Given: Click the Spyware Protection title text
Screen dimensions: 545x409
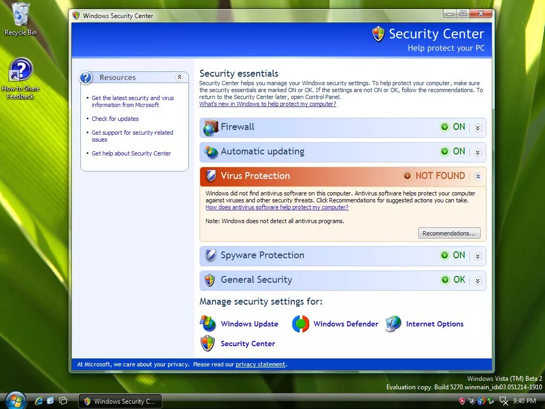Looking at the screenshot, I should coord(262,255).
